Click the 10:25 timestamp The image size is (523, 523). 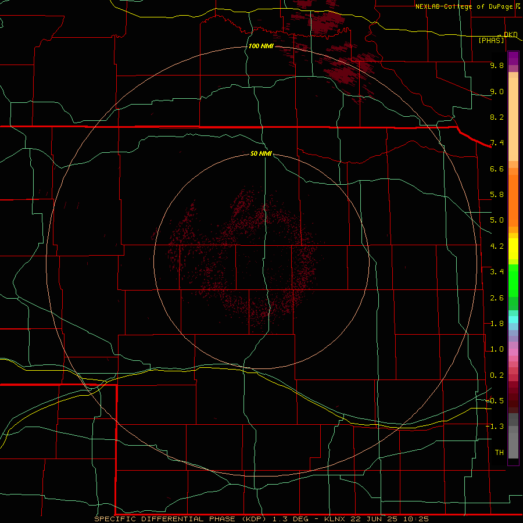(416, 519)
